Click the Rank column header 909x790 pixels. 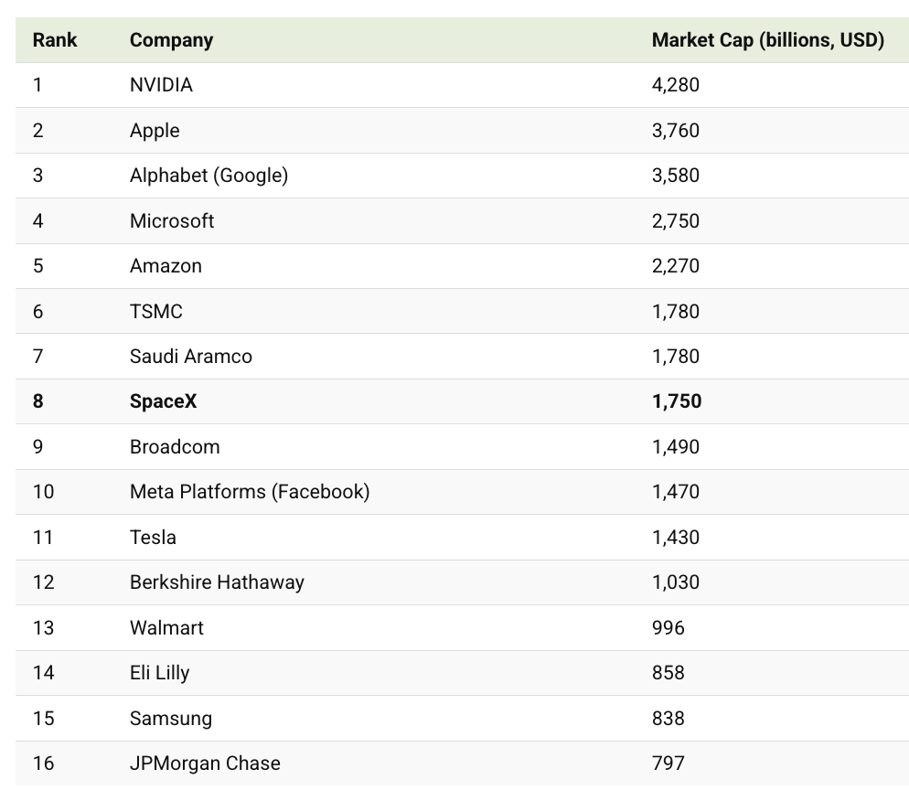(55, 40)
